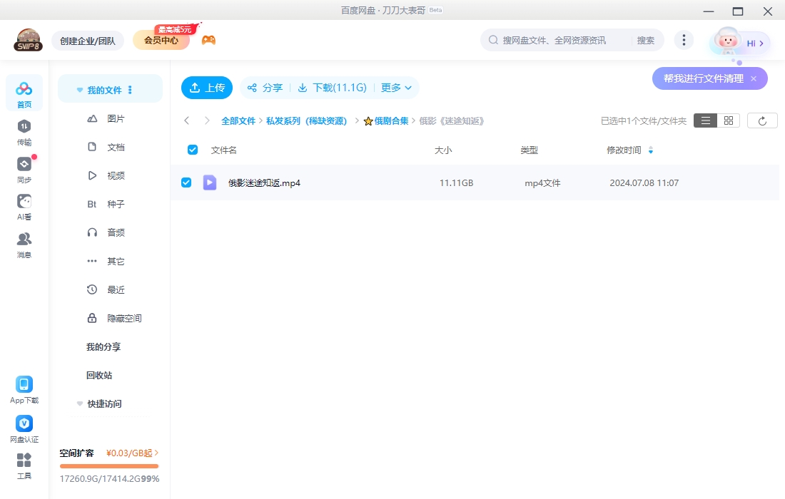Open the AI看 feature
The width and height of the screenshot is (785, 499).
(x=24, y=207)
